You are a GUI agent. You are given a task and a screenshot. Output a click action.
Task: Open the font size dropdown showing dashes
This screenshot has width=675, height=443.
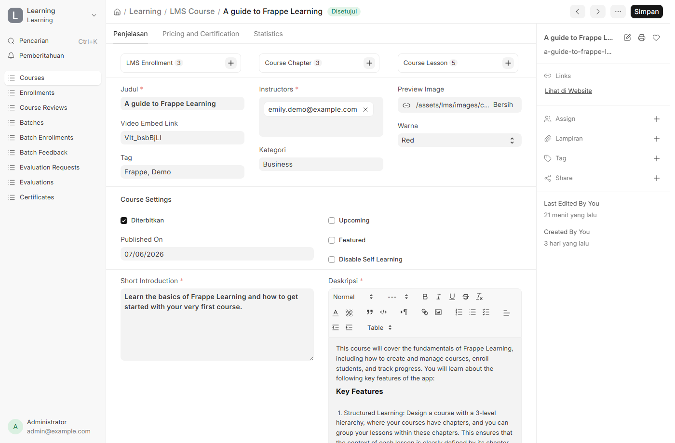(398, 297)
